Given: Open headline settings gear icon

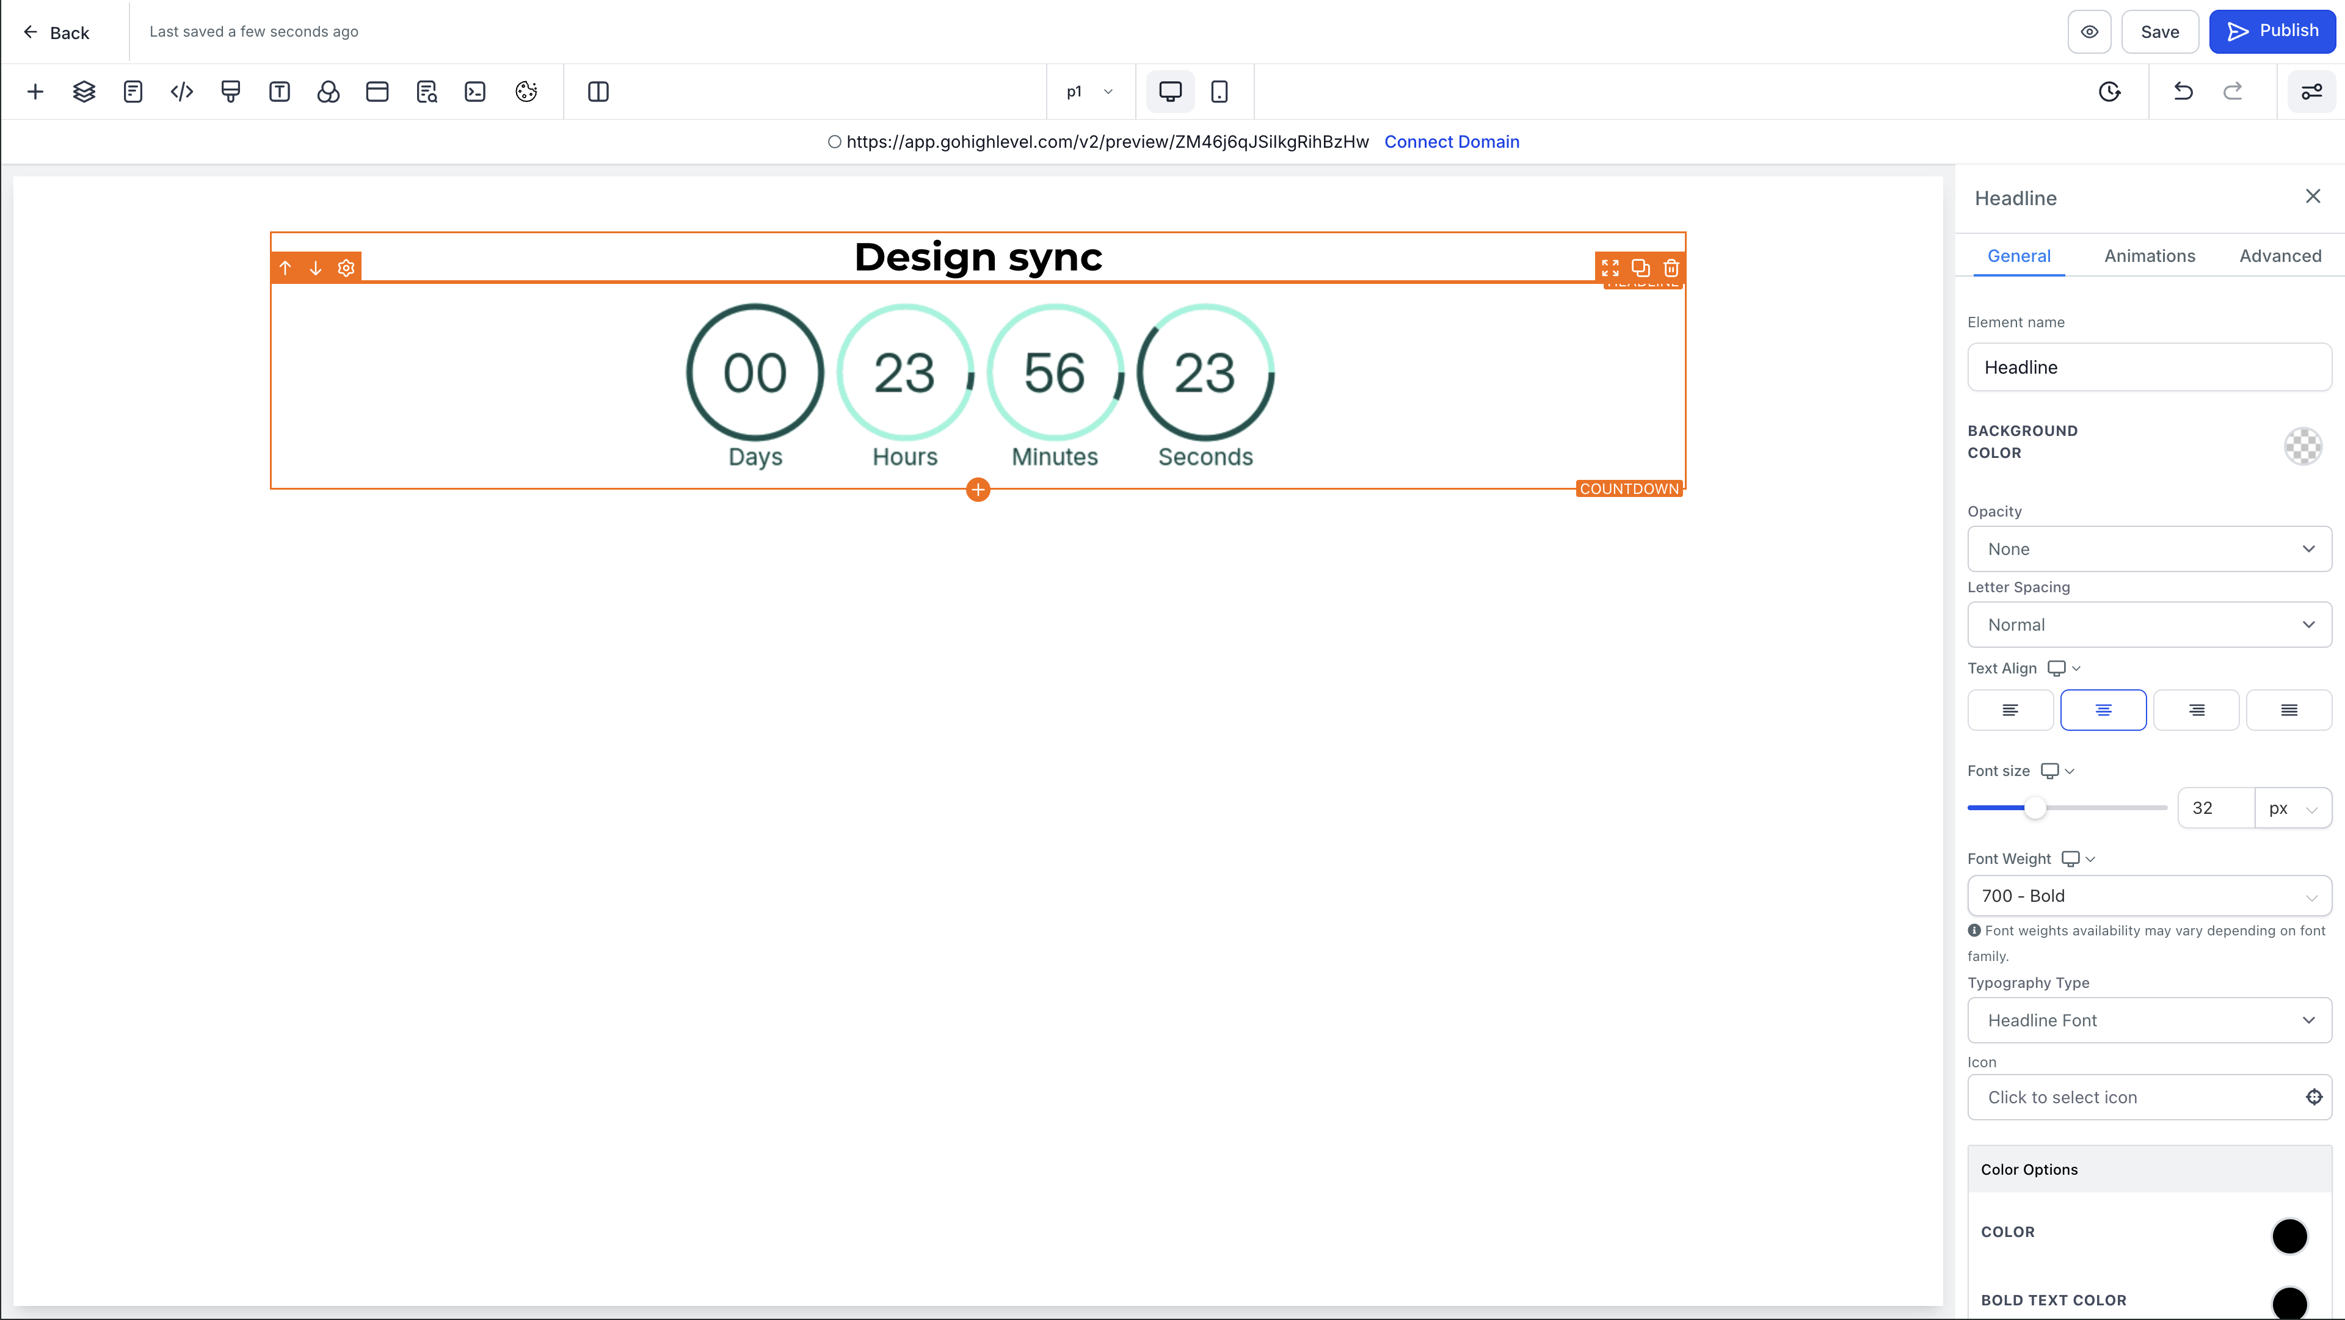Looking at the screenshot, I should (x=346, y=267).
